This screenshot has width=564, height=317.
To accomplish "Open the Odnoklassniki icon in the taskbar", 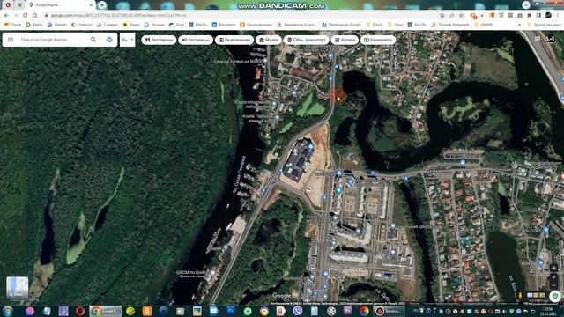I will click(147, 311).
